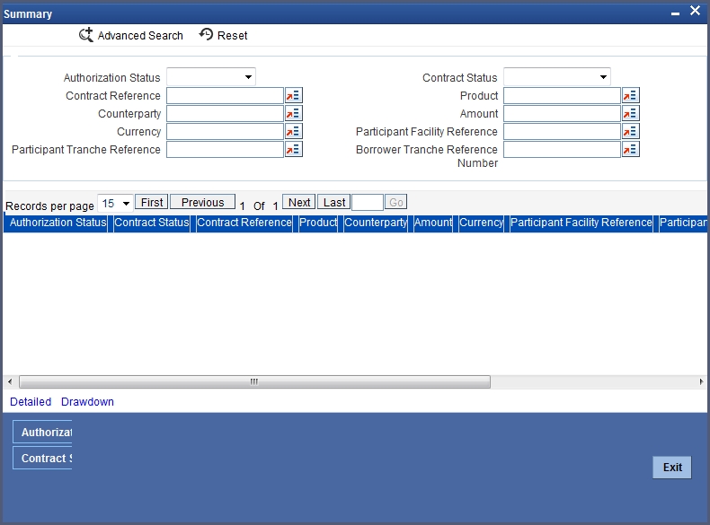Focus the Product input field

(x=562, y=95)
